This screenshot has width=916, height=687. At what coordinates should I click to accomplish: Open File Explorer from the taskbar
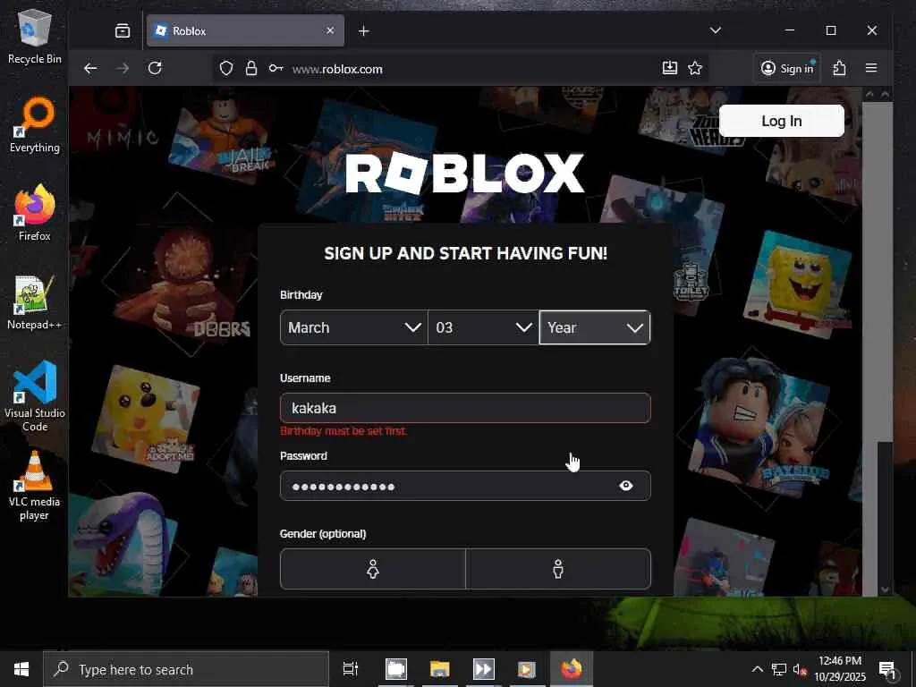(440, 669)
